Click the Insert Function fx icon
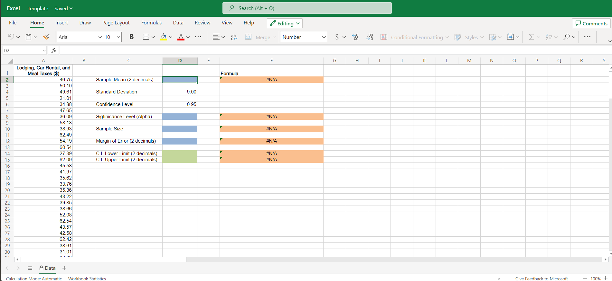 tap(54, 50)
